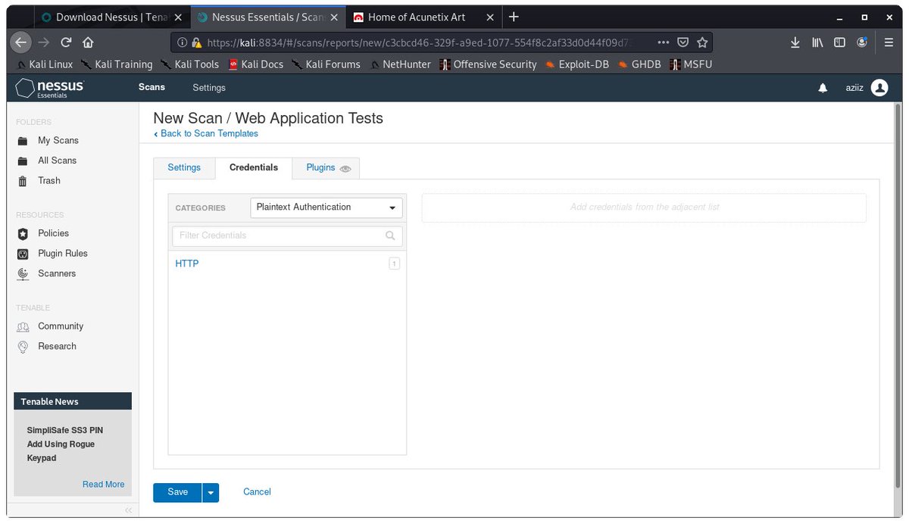The width and height of the screenshot is (909, 524).
Task: Click Read More in Tenable News
Action: [104, 485]
